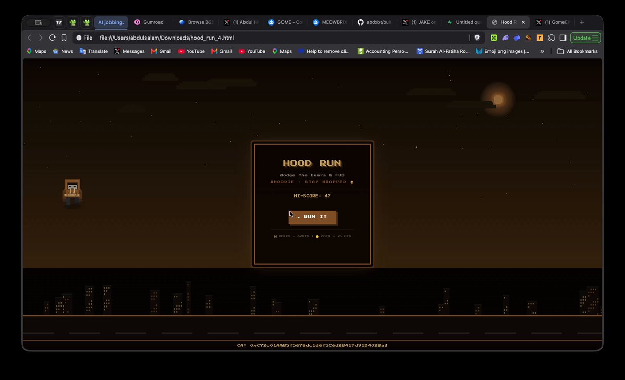Click the hoodie character sprite

pyautogui.click(x=72, y=193)
